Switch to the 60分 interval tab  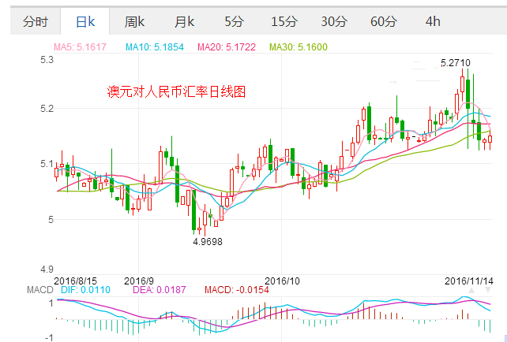pyautogui.click(x=384, y=22)
